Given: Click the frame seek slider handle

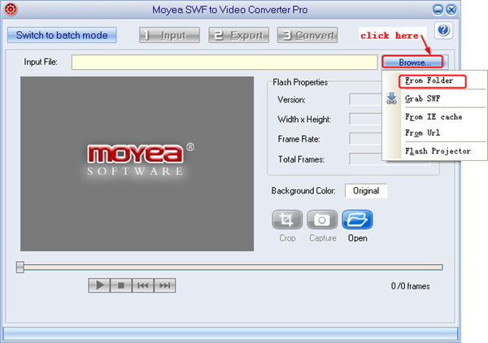Looking at the screenshot, I should [20, 267].
